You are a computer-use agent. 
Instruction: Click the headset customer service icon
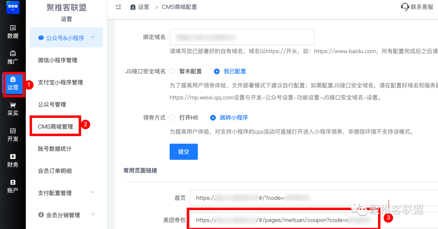tap(405, 7)
